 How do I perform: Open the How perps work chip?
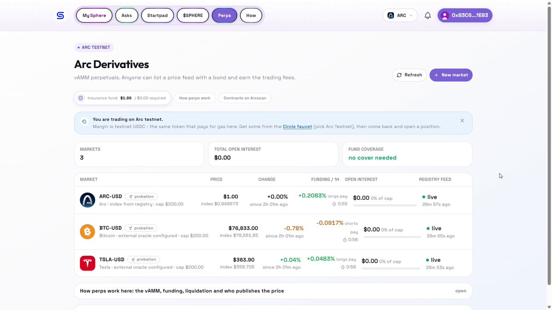coord(195,98)
